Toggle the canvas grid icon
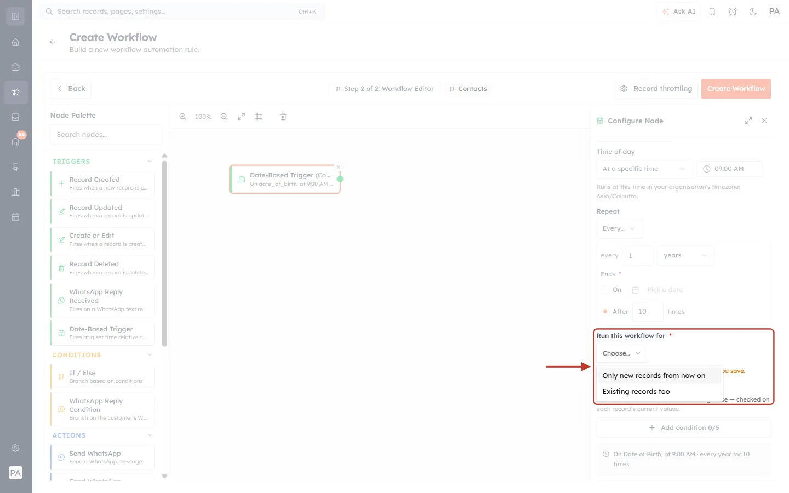This screenshot has width=789, height=493. [x=259, y=117]
